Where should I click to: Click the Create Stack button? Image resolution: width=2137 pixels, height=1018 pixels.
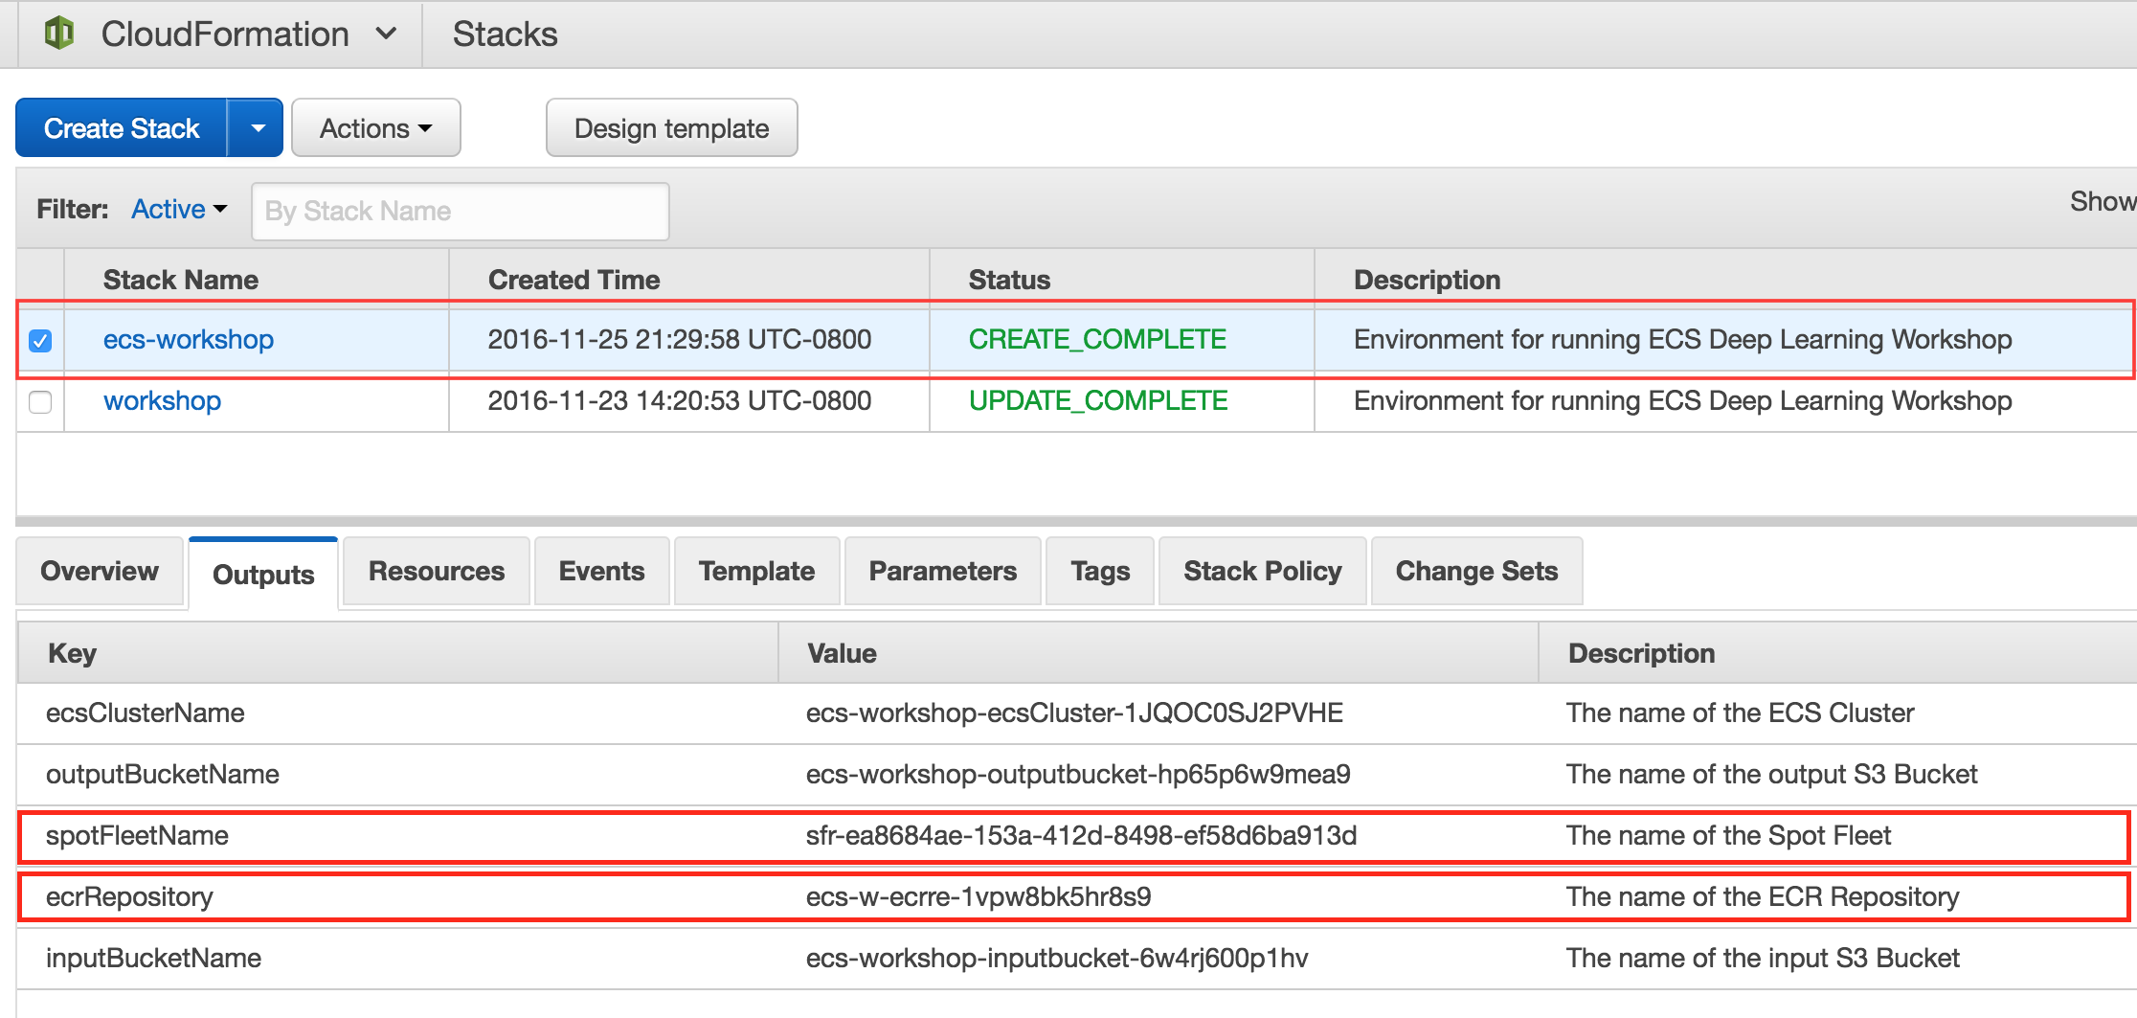(122, 127)
